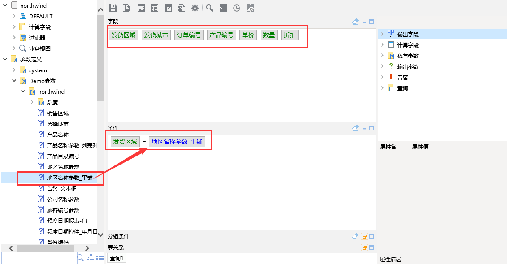Click right arrow of tree horizontal scrollbar
Screen dimensions: 508x265
tap(87, 248)
